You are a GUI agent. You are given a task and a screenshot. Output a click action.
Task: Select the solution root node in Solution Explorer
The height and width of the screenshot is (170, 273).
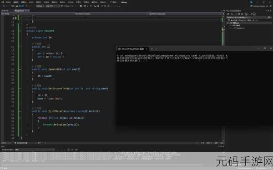pos(244,20)
